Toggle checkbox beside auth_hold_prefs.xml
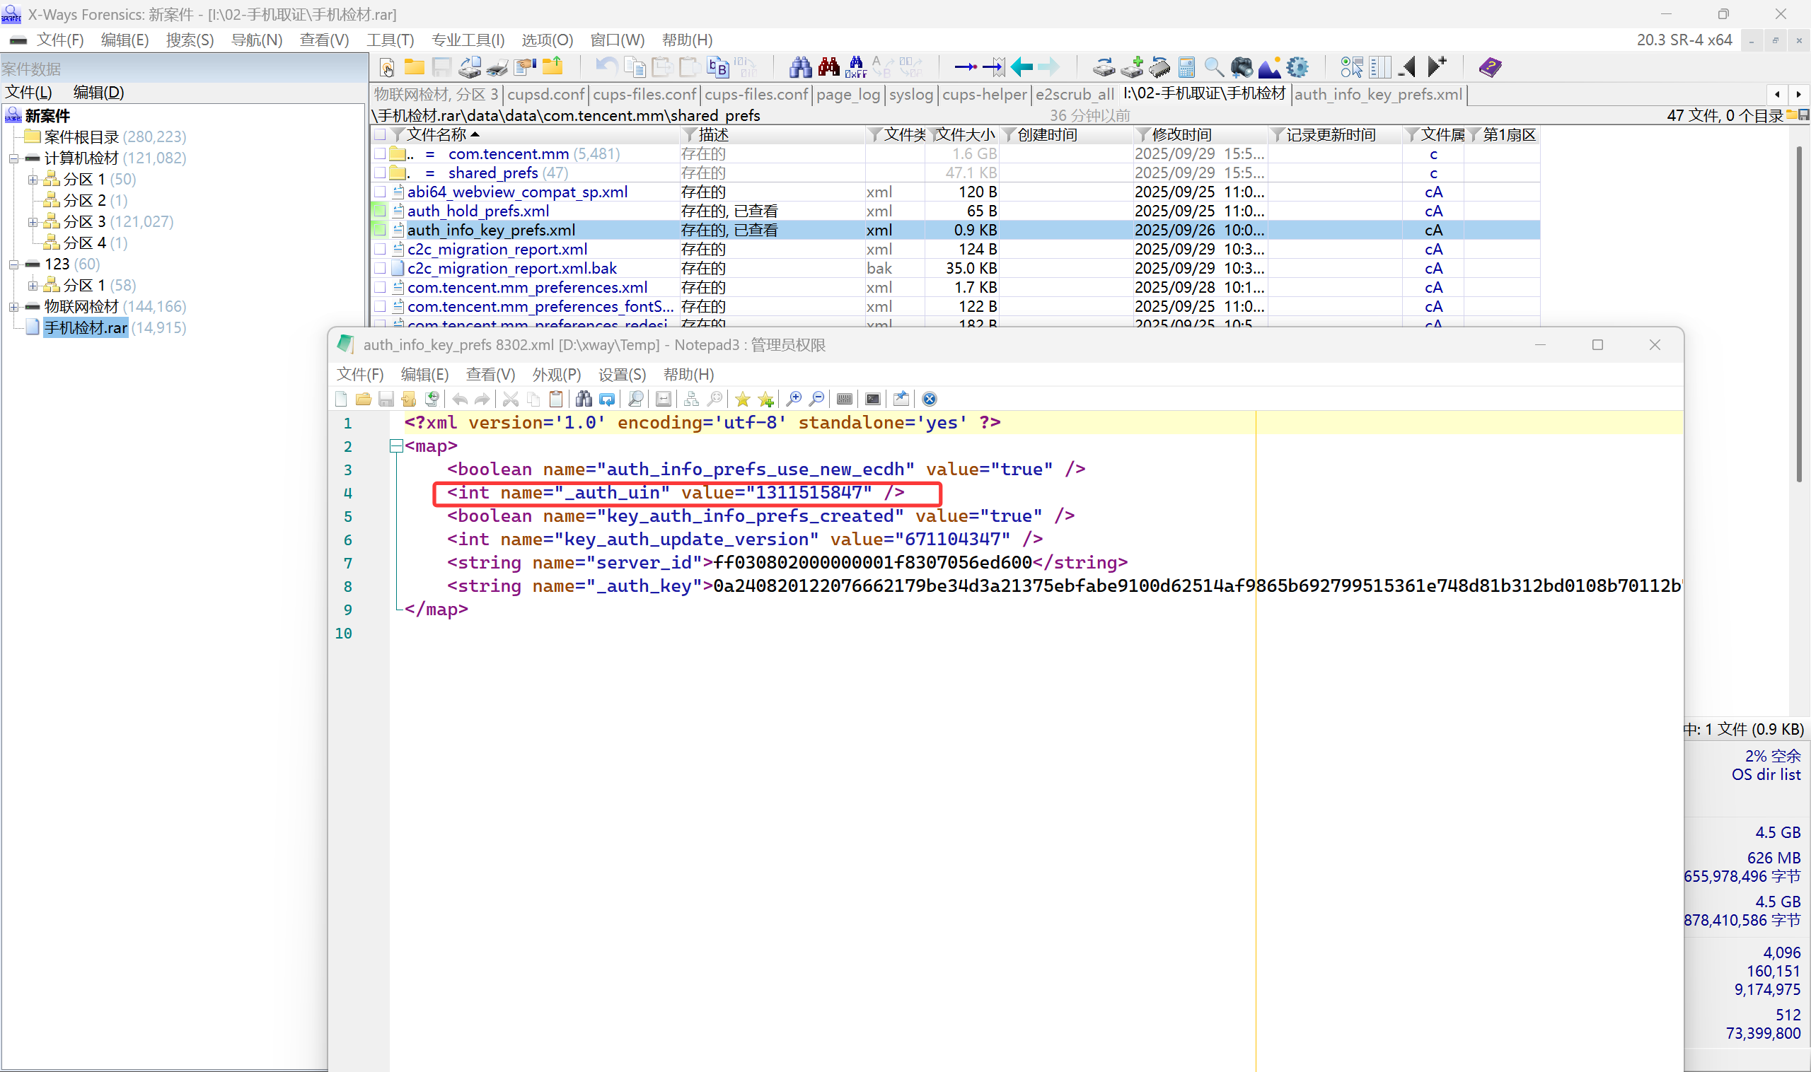Screen dimensions: 1811x1072 tap(380, 211)
